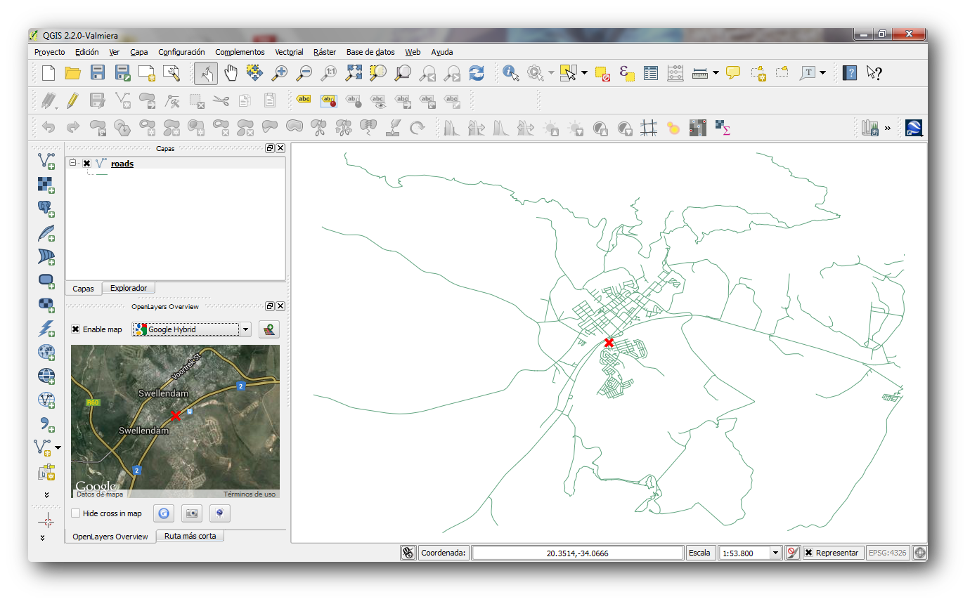
Task: Activate the Identify Features tool
Action: pyautogui.click(x=511, y=72)
